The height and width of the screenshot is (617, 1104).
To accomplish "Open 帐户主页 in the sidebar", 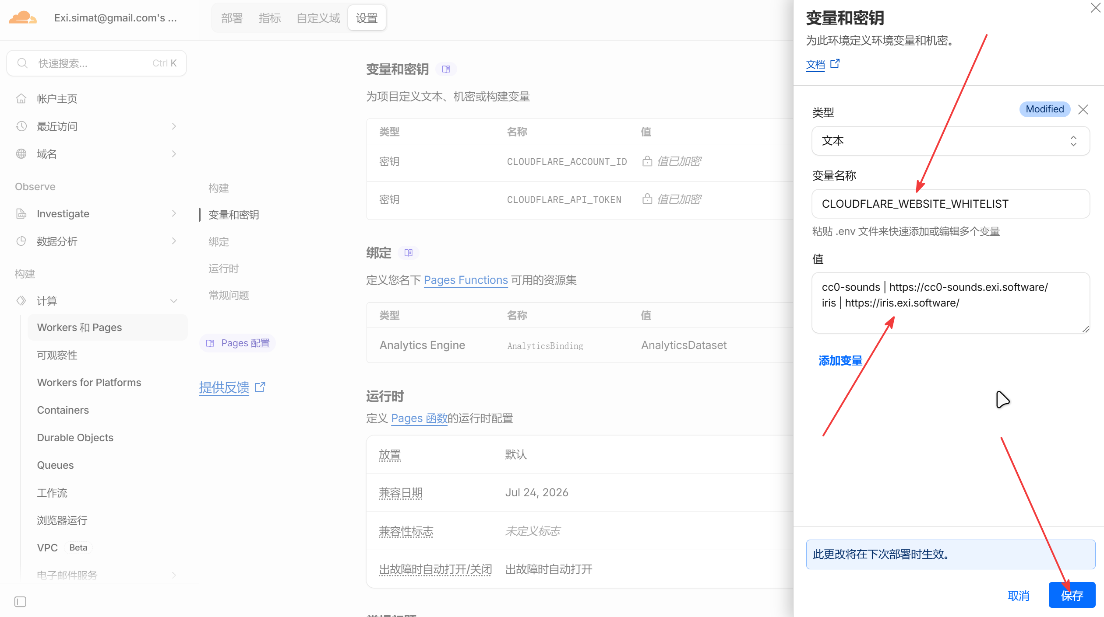I will tap(57, 99).
